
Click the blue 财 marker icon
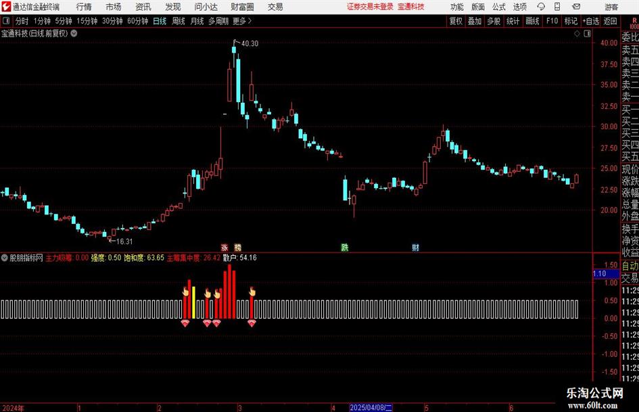[x=415, y=248]
